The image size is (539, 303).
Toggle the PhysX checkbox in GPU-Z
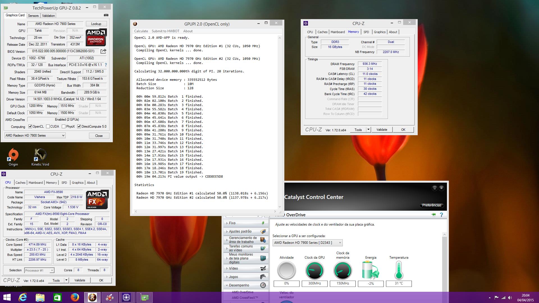coord(63,127)
